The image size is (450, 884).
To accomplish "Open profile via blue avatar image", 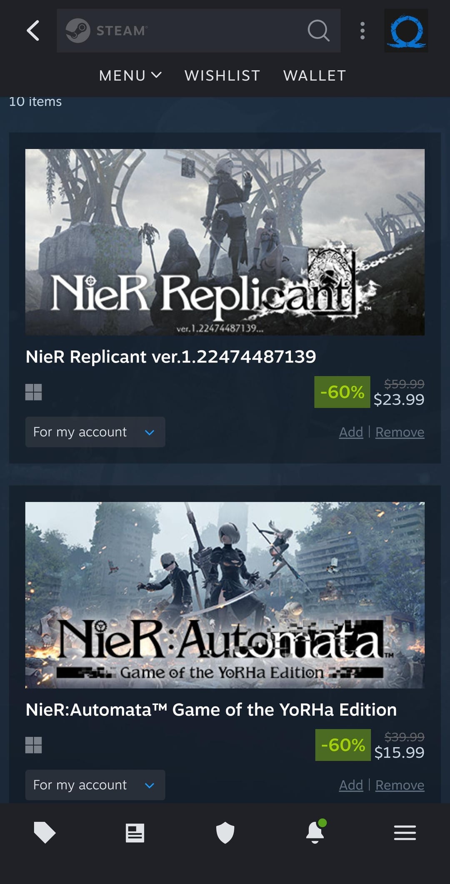I will [x=406, y=31].
